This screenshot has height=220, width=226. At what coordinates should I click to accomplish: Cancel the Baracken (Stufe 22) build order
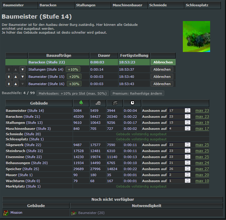[x=163, y=62]
